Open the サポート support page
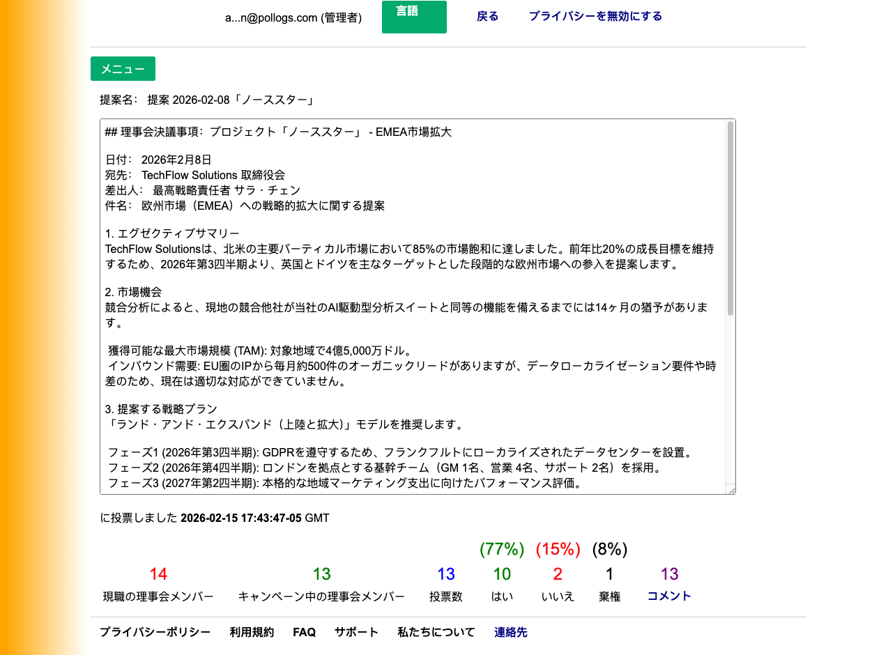Image resolution: width=895 pixels, height=655 pixels. point(356,632)
